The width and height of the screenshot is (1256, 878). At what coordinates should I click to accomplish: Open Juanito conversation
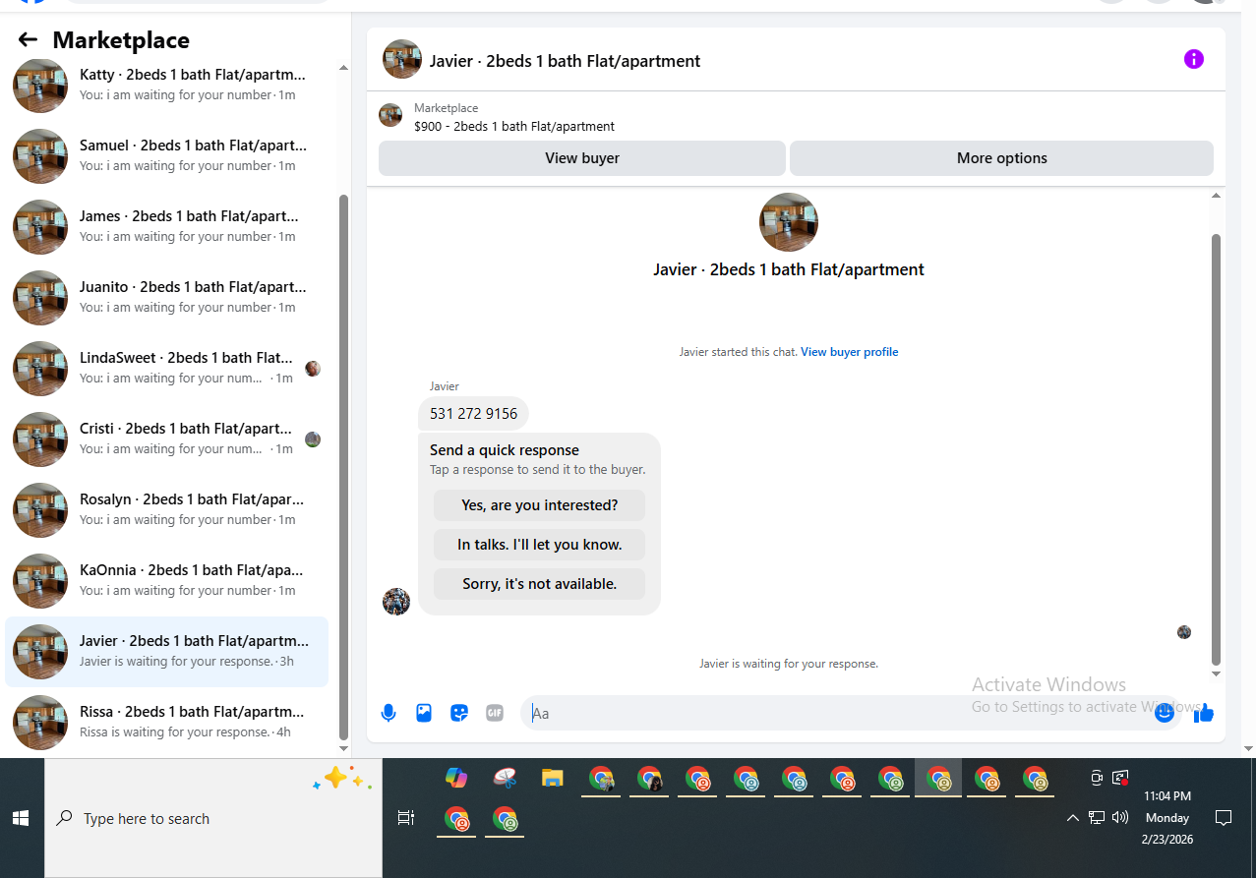(167, 297)
